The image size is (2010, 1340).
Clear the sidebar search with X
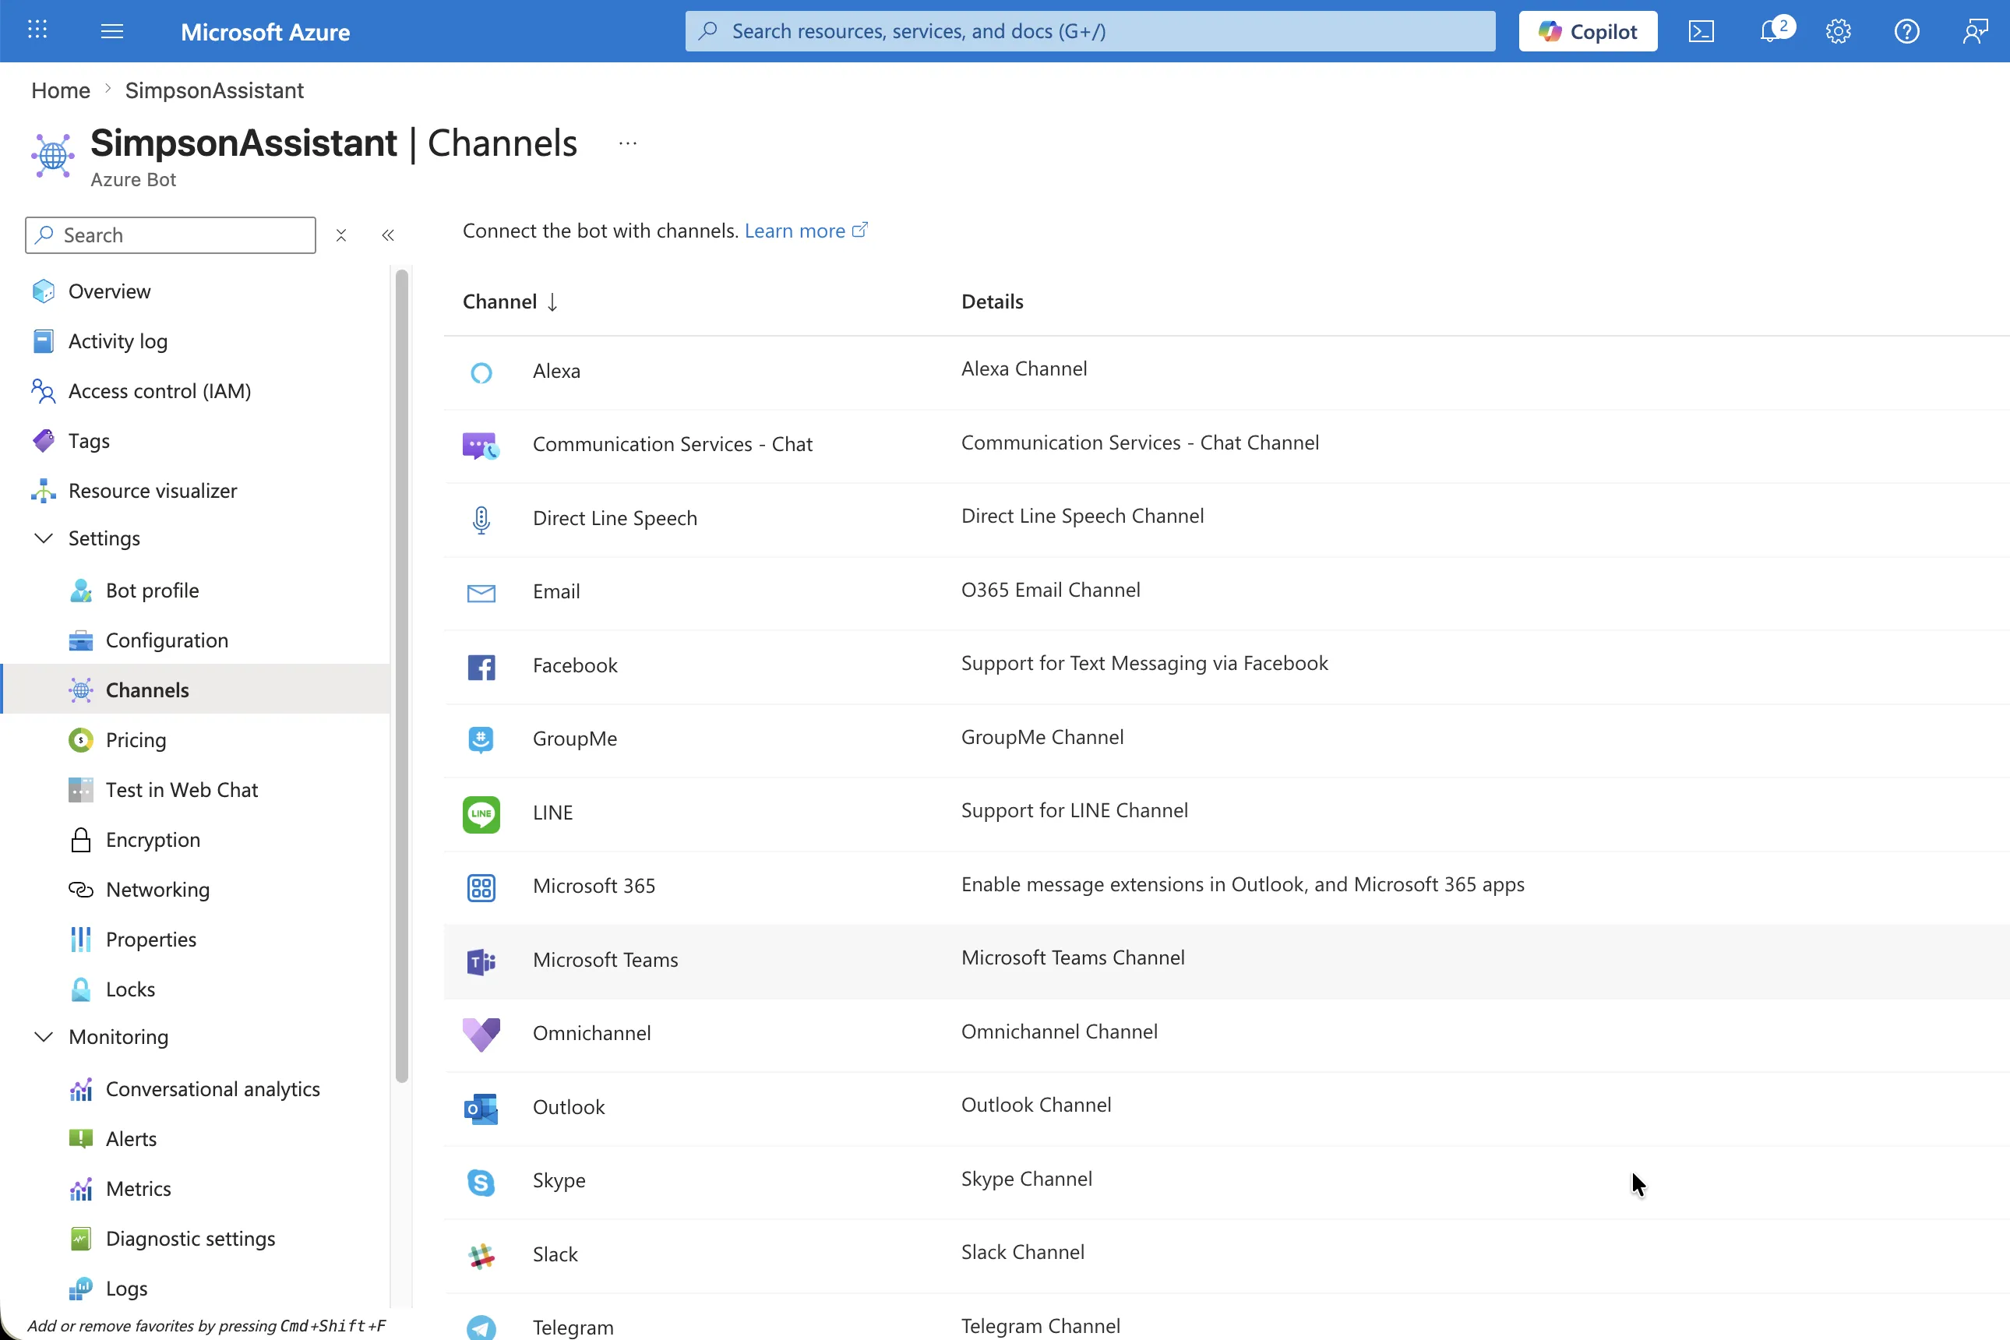(341, 235)
